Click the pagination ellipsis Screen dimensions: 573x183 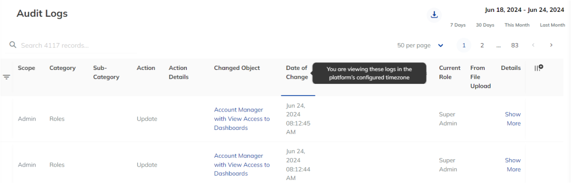[x=498, y=46]
